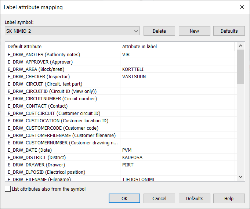This screenshot has width=250, height=209.
Task: Enable List attributes also from the symbol
Action: (x=8, y=189)
